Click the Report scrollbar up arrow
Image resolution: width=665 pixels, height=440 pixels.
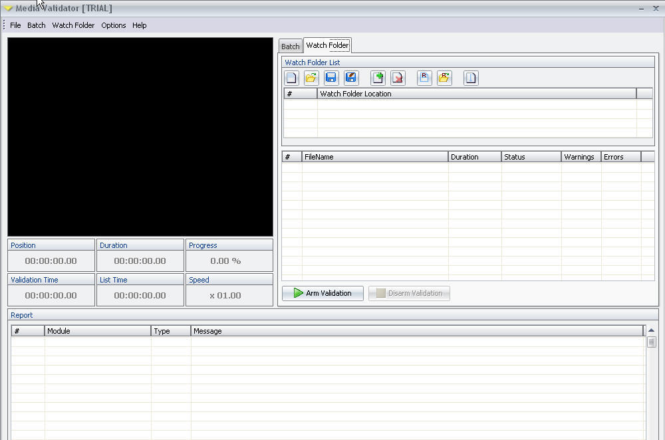click(x=652, y=330)
